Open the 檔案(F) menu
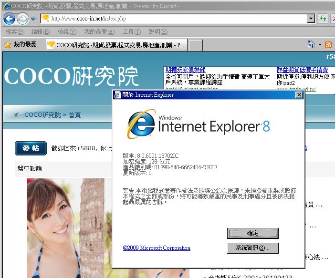 click(14, 32)
